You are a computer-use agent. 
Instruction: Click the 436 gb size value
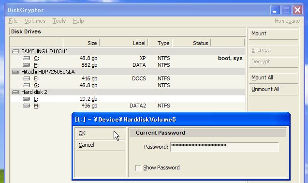pos(89,106)
